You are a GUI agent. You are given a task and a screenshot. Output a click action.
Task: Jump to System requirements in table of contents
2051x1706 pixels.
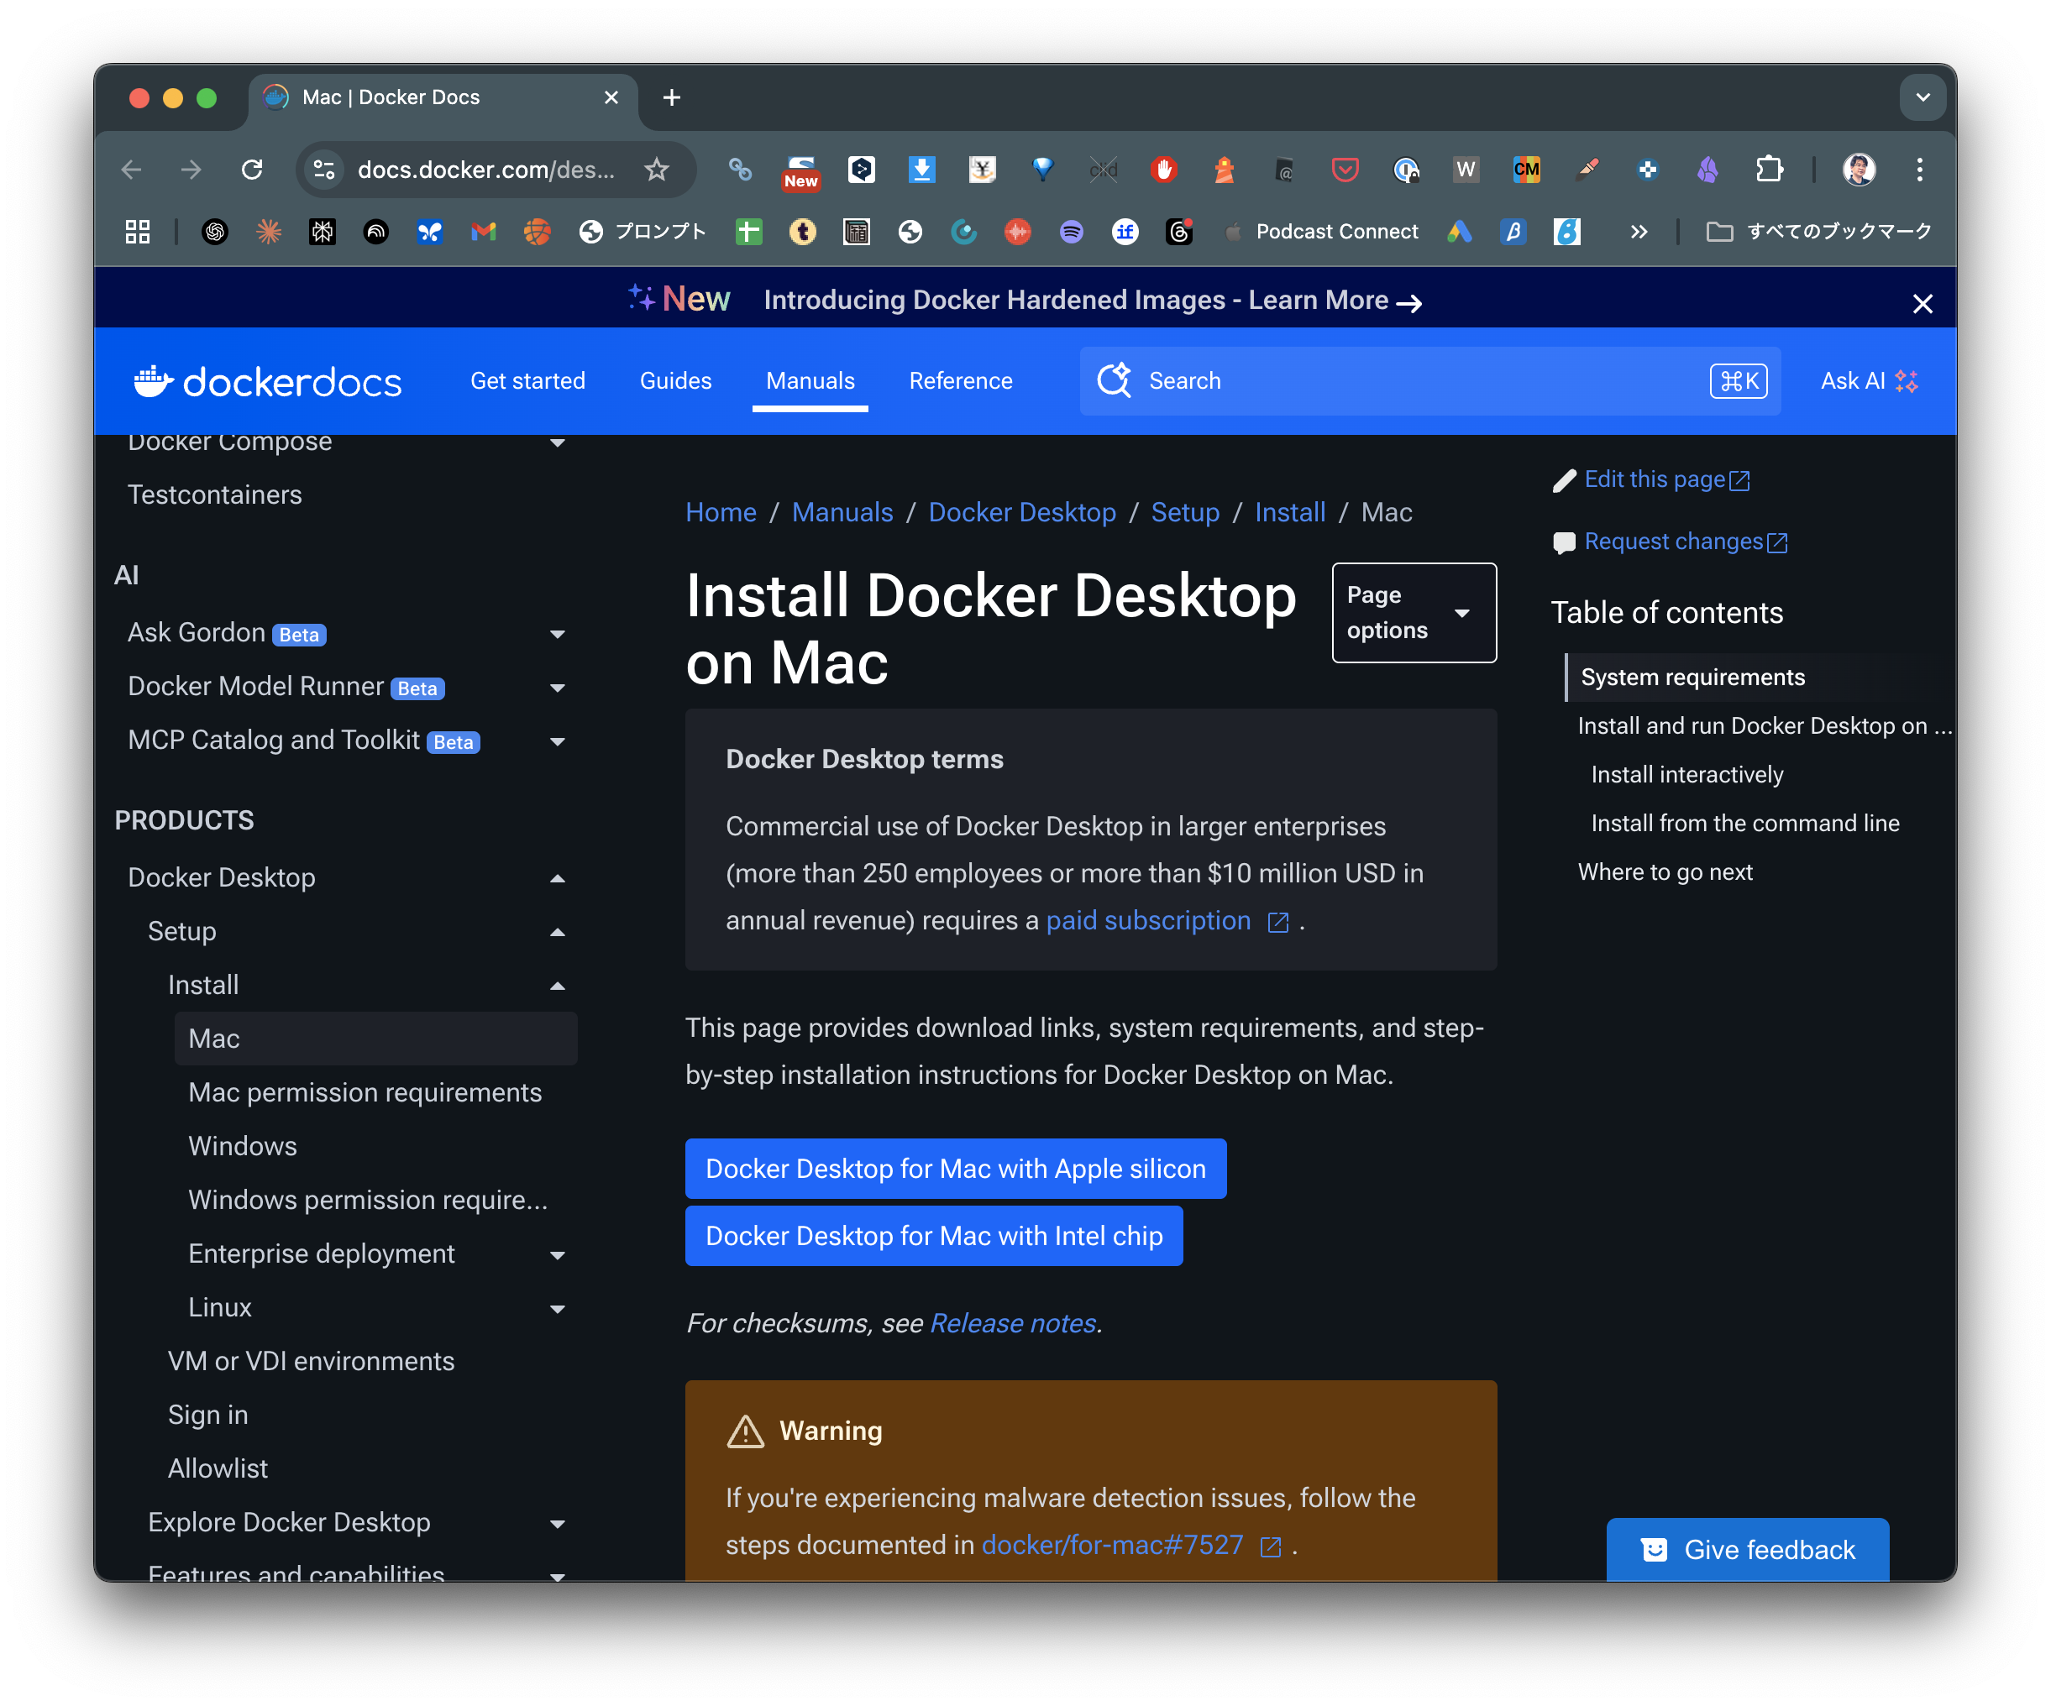point(1692,678)
